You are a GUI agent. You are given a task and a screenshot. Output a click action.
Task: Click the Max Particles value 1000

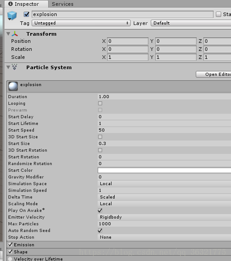click(164, 224)
